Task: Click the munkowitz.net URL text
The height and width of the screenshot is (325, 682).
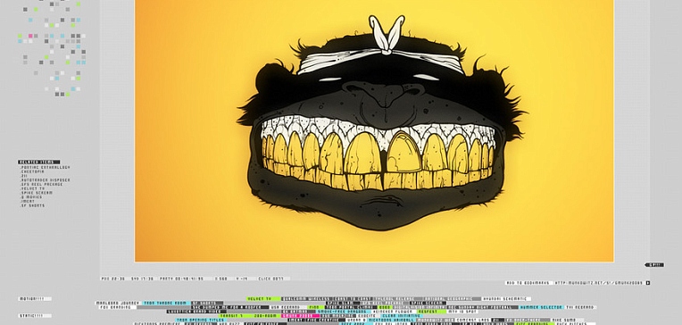Action: (600, 283)
